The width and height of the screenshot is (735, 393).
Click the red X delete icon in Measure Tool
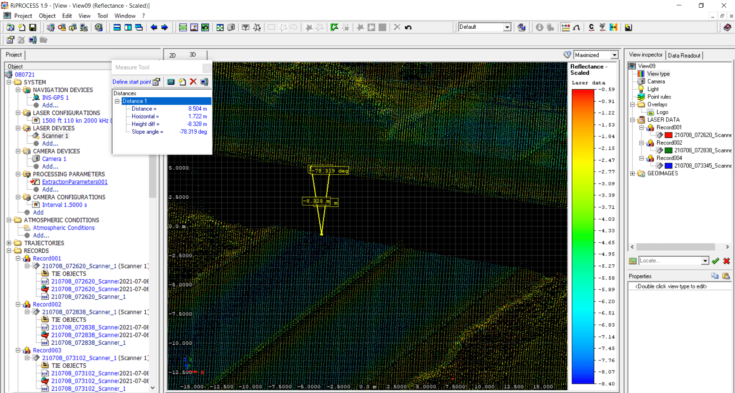tap(193, 82)
